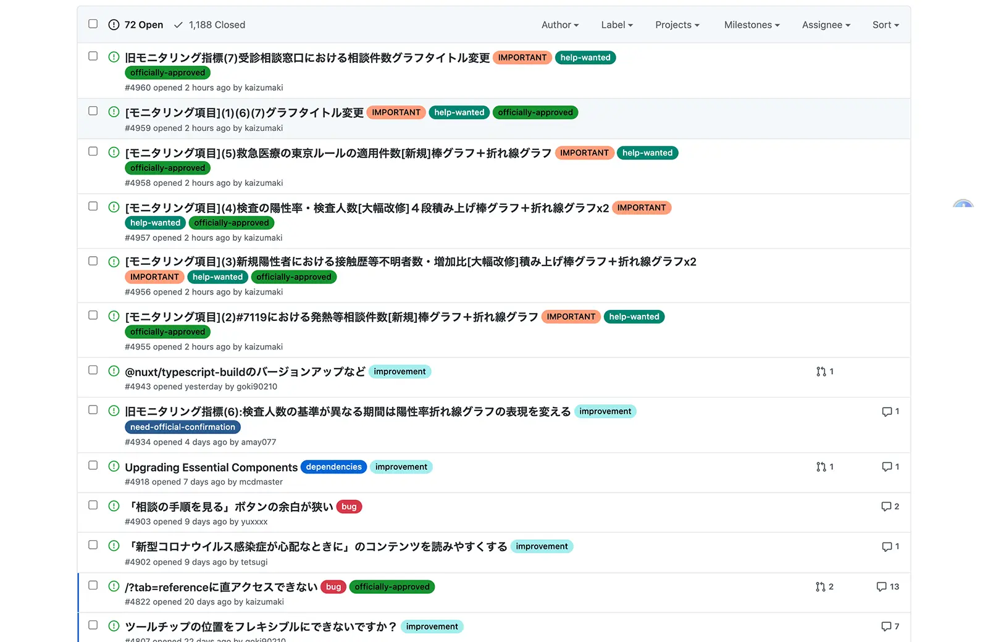The height and width of the screenshot is (642, 988).
Task: Open issue Upgrading Essential Components
Action: point(211,467)
